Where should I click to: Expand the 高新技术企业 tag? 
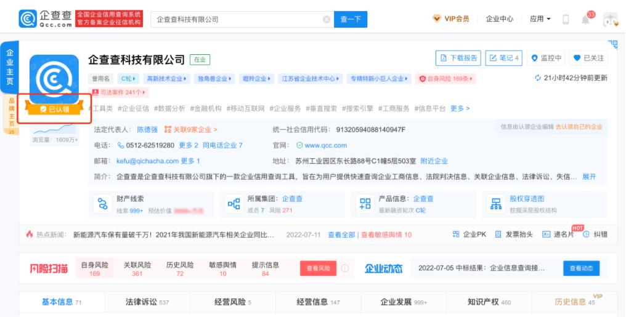point(166,79)
